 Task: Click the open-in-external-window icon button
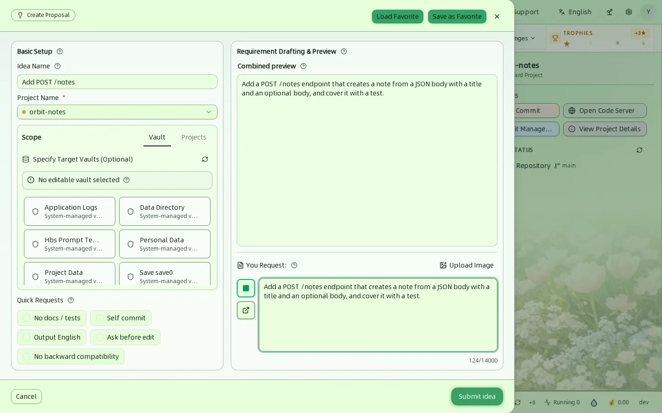click(x=246, y=310)
